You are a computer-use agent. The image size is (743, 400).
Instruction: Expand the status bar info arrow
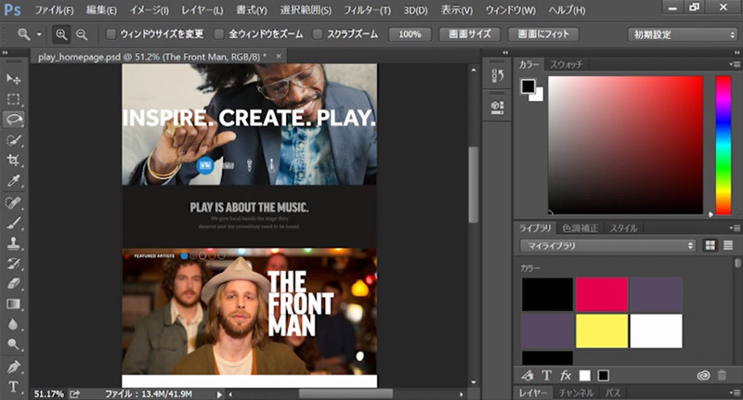coord(219,394)
